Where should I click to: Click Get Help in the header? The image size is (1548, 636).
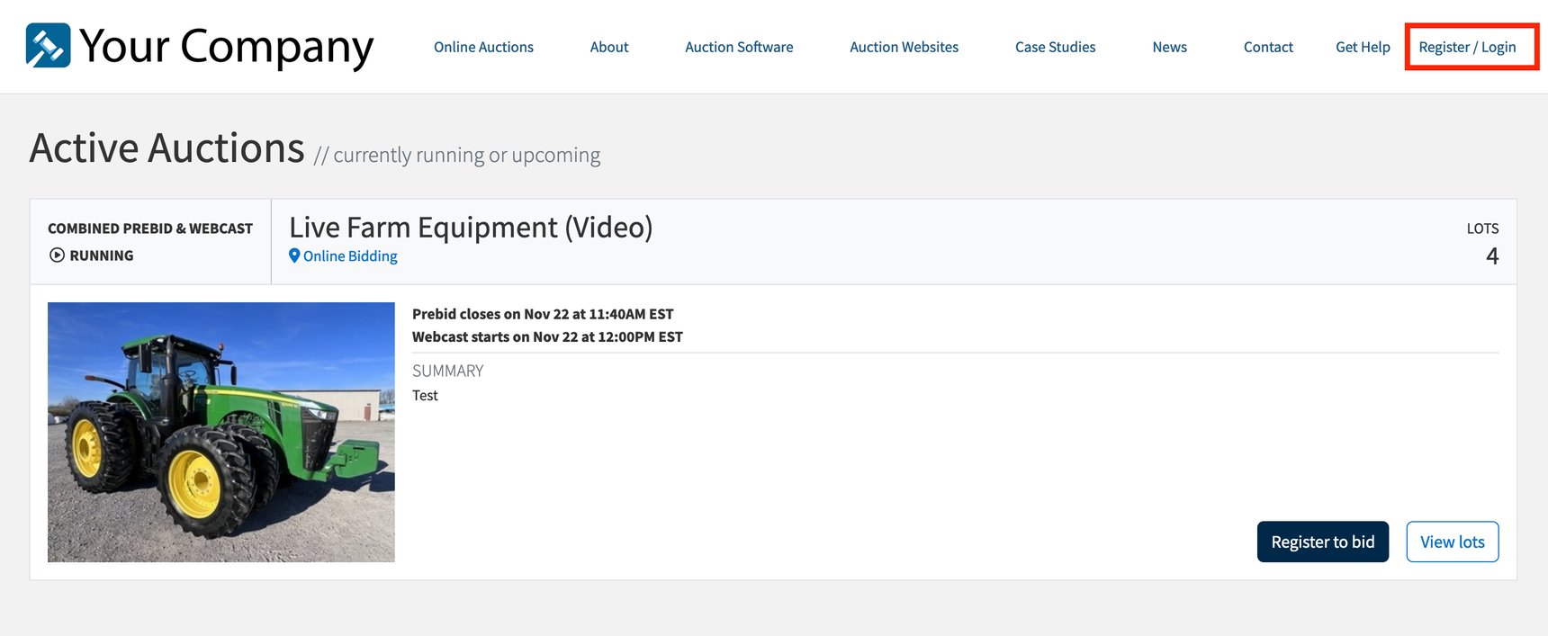(1363, 47)
